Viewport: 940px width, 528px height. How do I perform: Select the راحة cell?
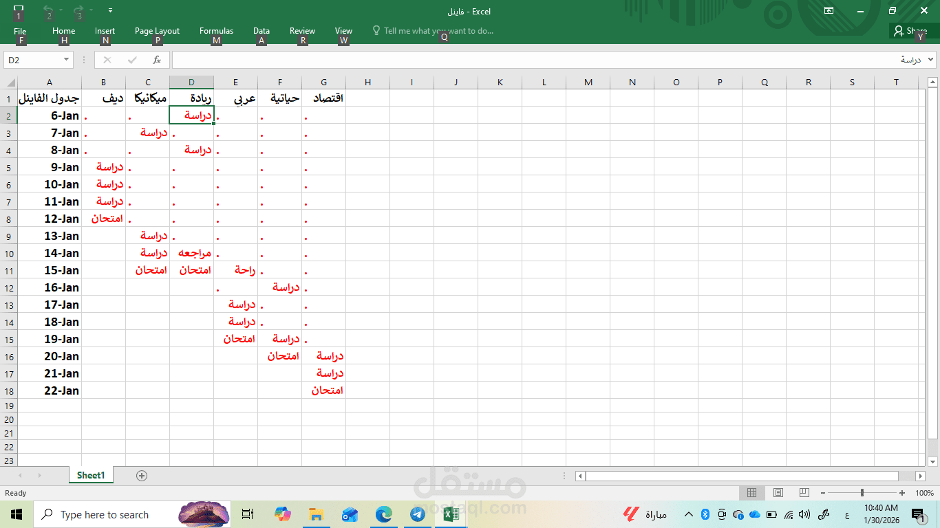(235, 270)
